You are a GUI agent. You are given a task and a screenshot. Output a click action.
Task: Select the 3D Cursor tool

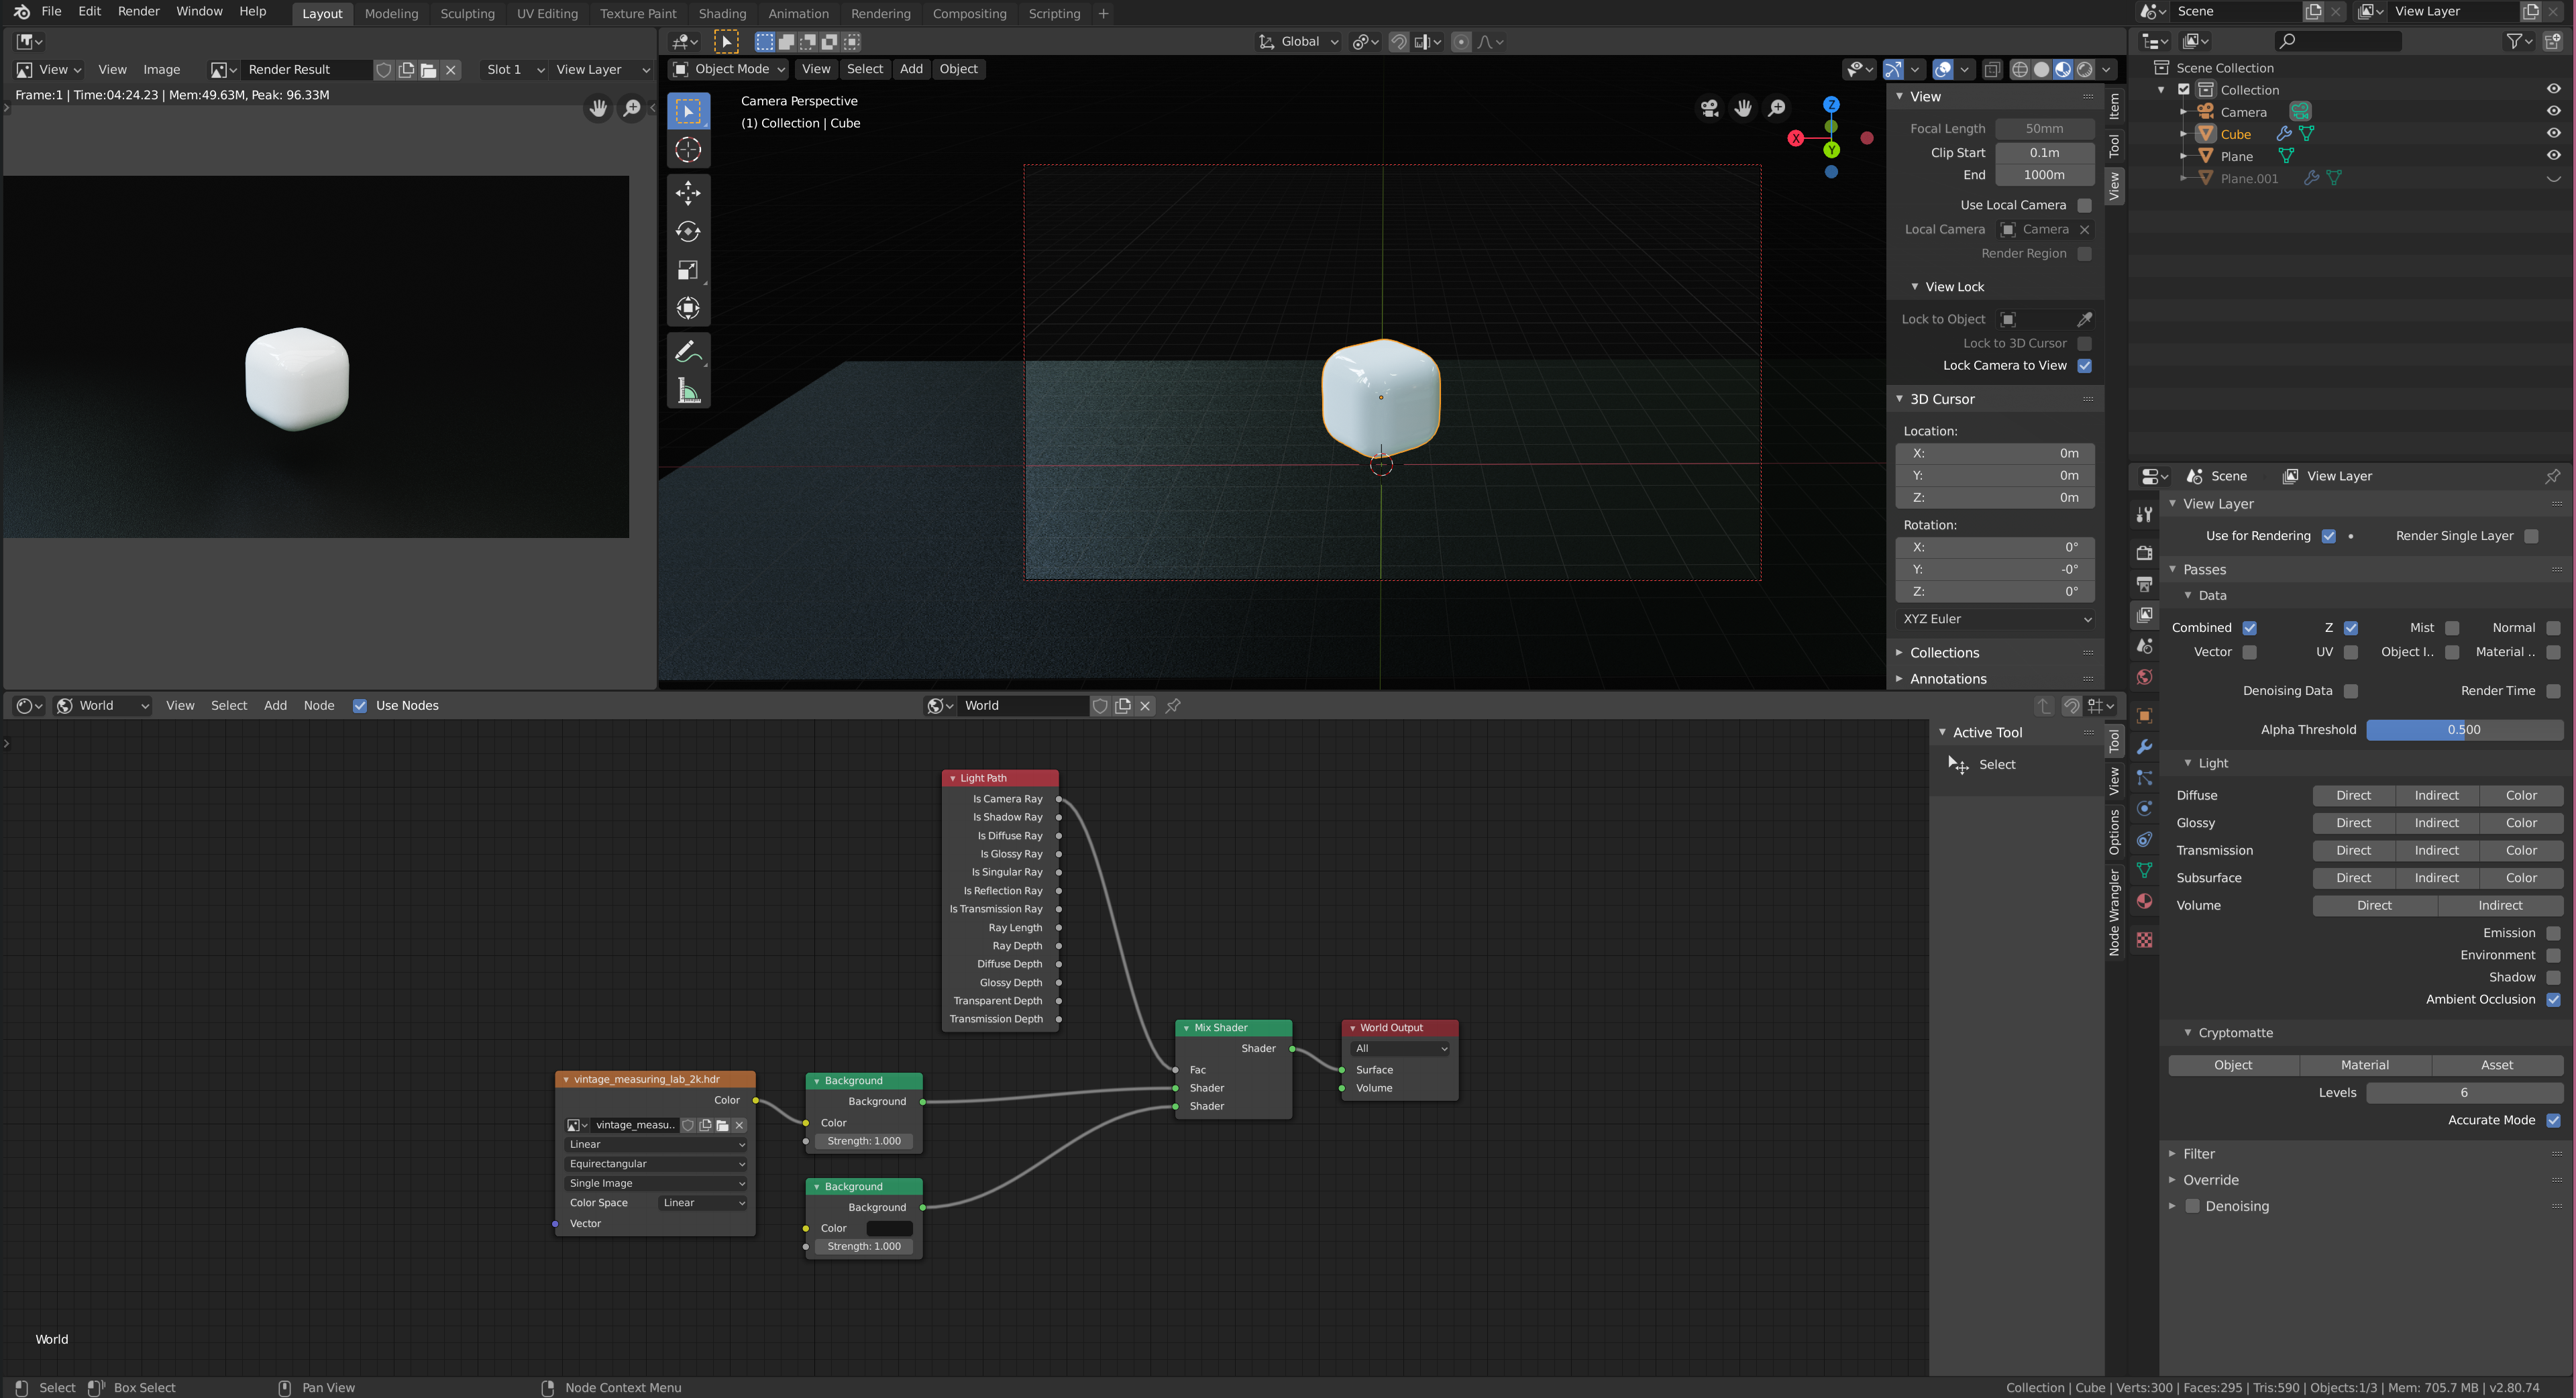click(688, 150)
